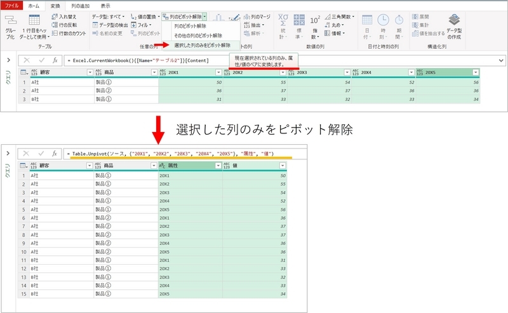
Task: Click 時刻 (Time) clock icon
Action: 383,20
